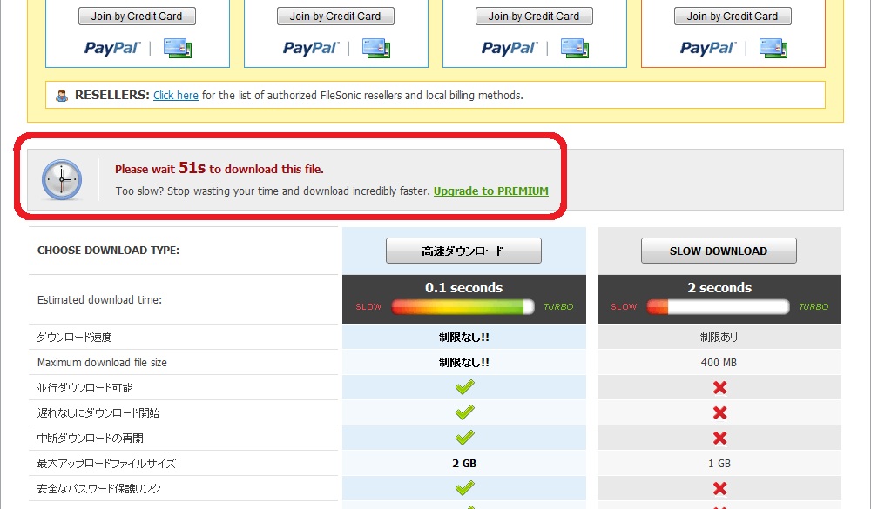Click PayPal logo in fourth plan card

click(x=708, y=49)
